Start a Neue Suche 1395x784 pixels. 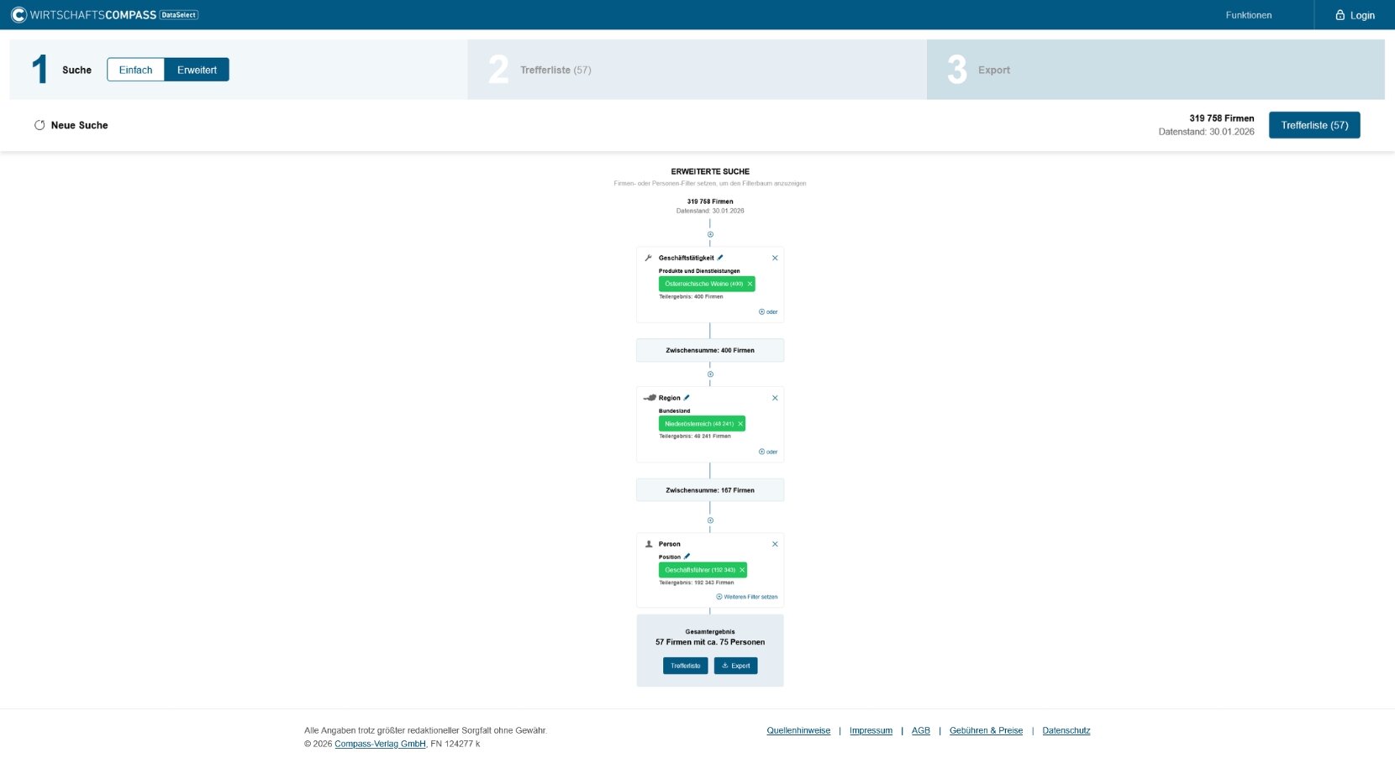(x=71, y=126)
